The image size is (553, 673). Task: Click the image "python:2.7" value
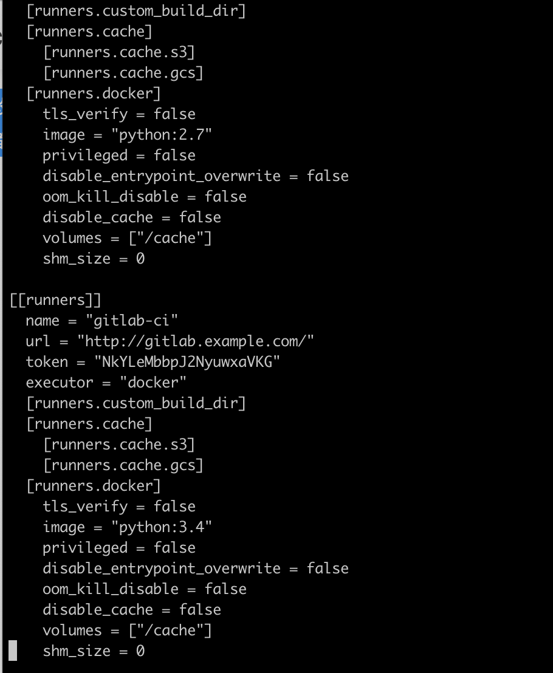pos(162,135)
